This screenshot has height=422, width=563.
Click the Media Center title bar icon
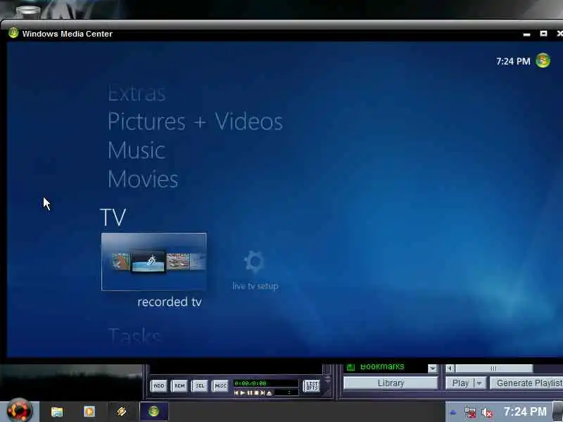[x=13, y=33]
